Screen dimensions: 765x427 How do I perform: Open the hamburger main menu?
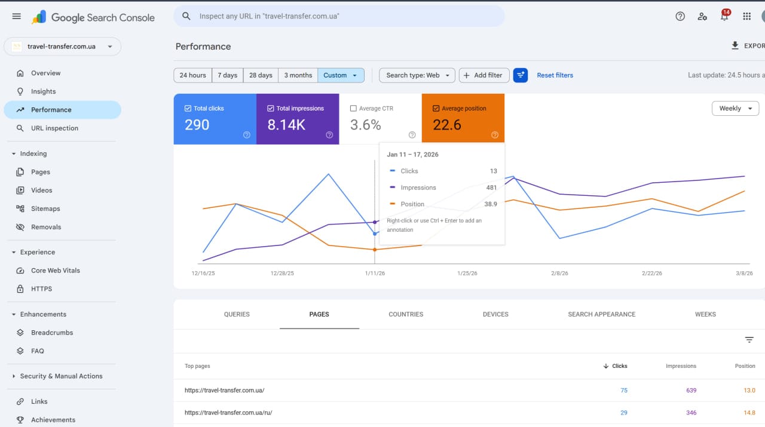click(x=16, y=17)
